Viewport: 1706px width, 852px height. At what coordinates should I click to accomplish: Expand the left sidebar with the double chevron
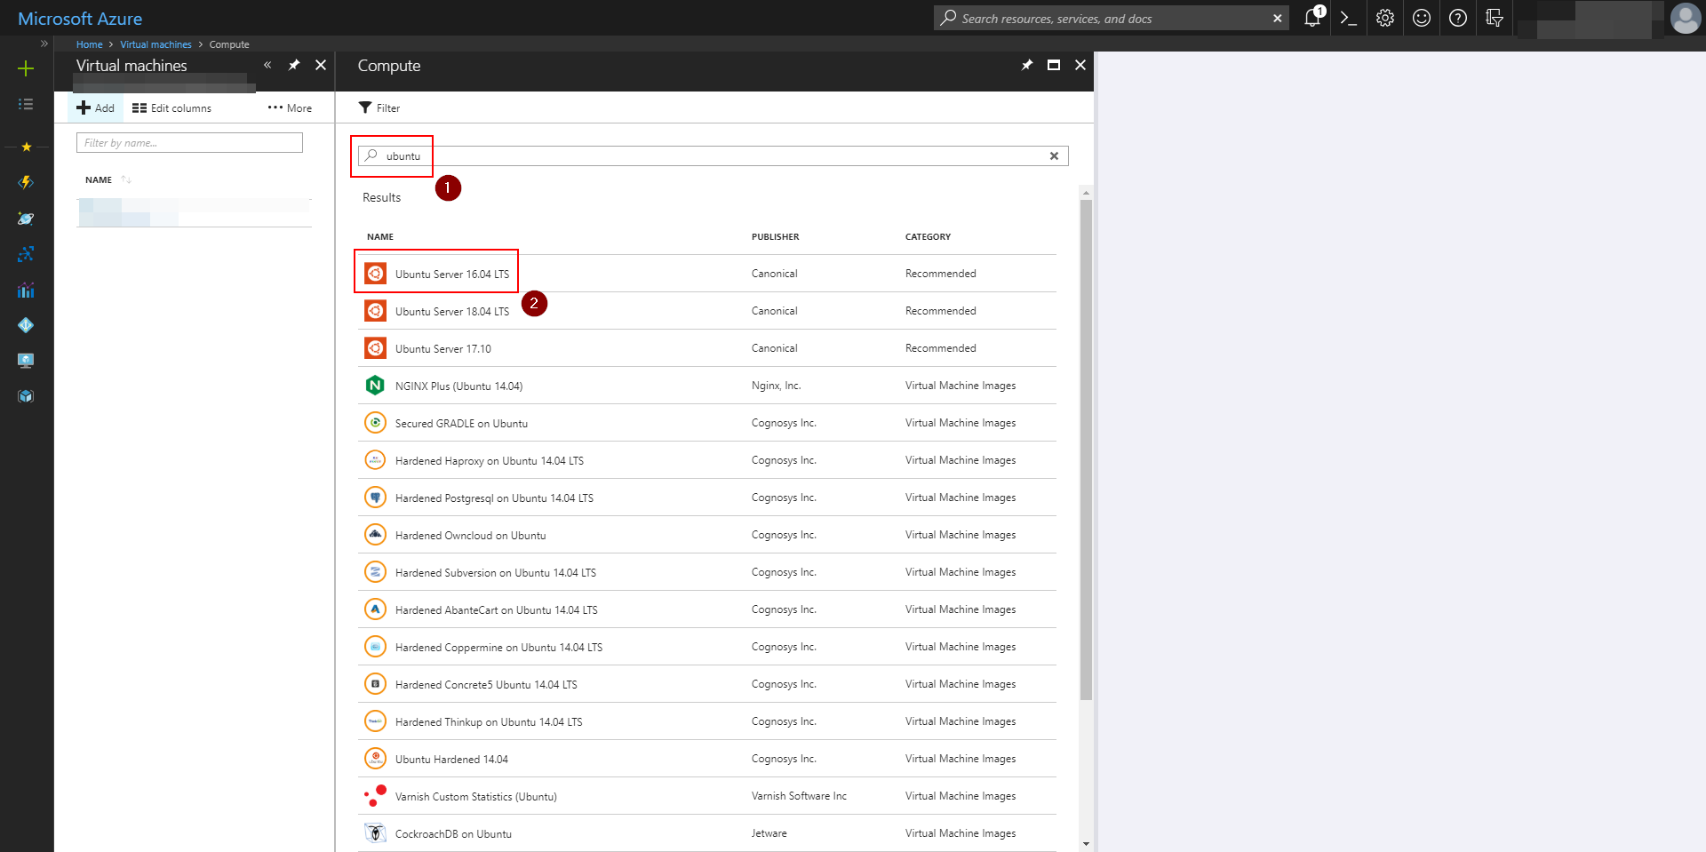(44, 43)
